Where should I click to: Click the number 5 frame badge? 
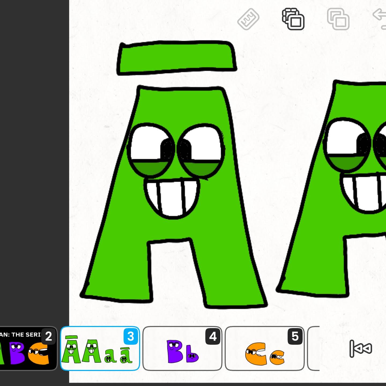pyautogui.click(x=295, y=336)
